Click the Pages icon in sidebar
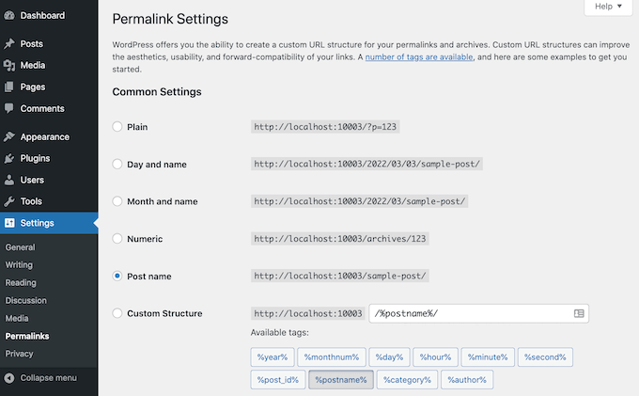The width and height of the screenshot is (639, 396). click(9, 87)
